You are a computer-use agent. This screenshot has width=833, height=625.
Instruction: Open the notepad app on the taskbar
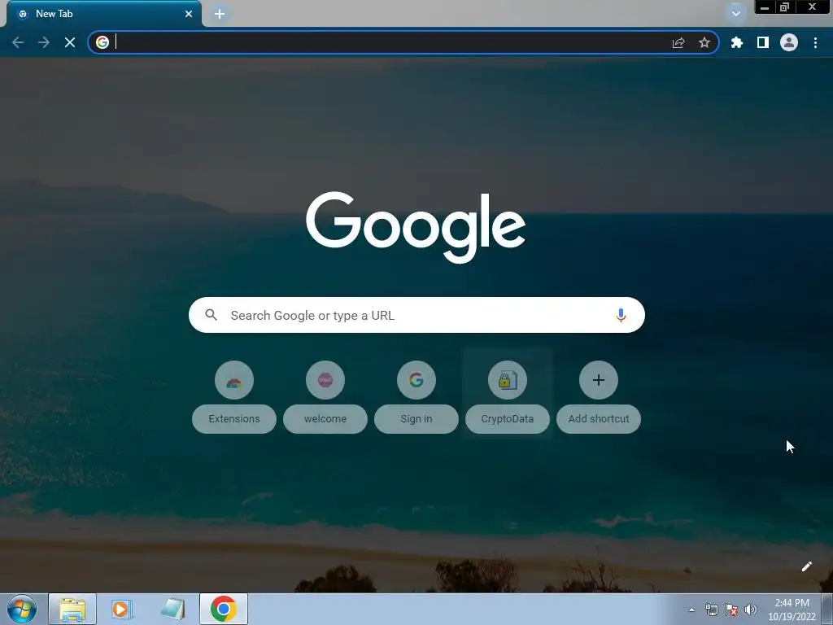(x=172, y=609)
